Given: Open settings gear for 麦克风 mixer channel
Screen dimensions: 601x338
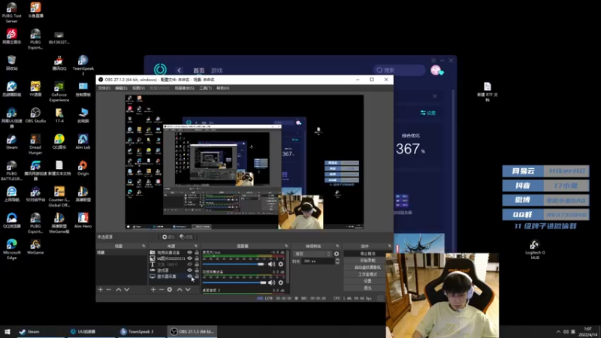Looking at the screenshot, I should tap(281, 264).
